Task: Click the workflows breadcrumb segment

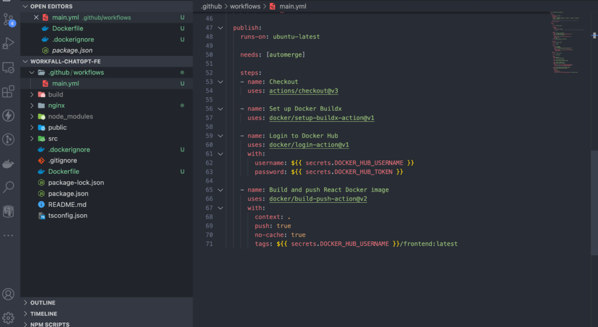Action: [x=245, y=6]
